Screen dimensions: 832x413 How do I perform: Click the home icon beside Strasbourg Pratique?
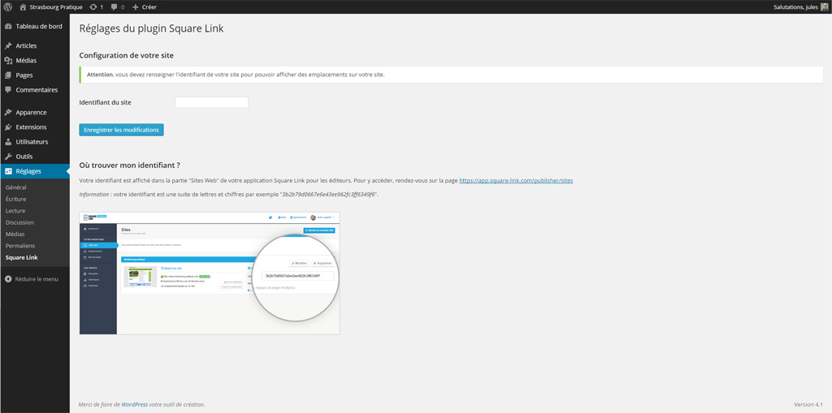23,6
